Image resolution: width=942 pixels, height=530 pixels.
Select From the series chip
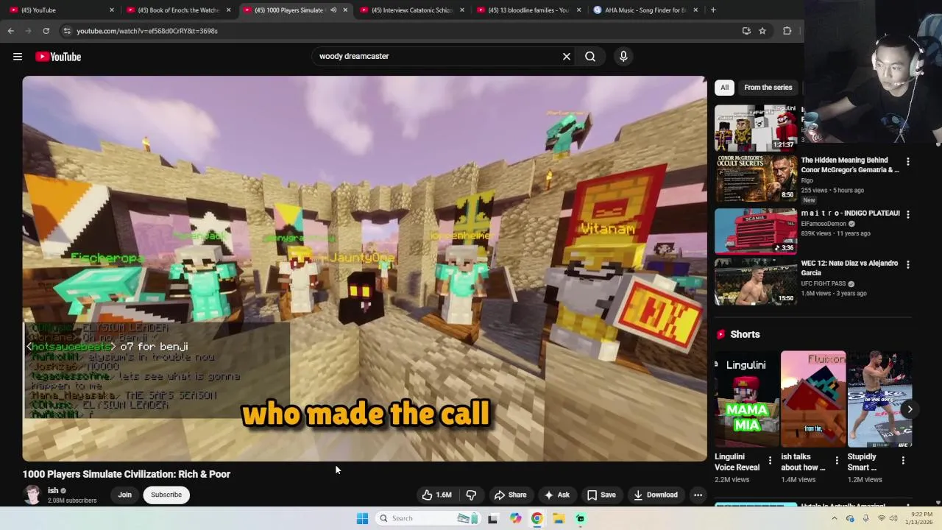coord(768,87)
